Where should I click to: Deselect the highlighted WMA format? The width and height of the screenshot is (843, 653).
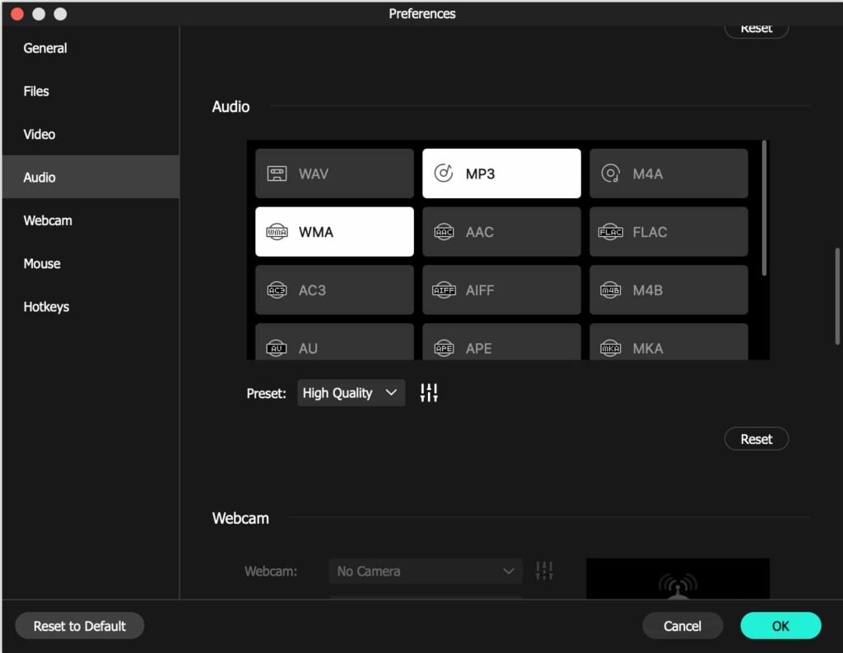click(333, 231)
